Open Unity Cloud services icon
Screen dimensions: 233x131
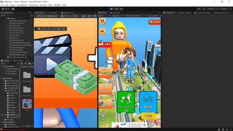(13, 9)
